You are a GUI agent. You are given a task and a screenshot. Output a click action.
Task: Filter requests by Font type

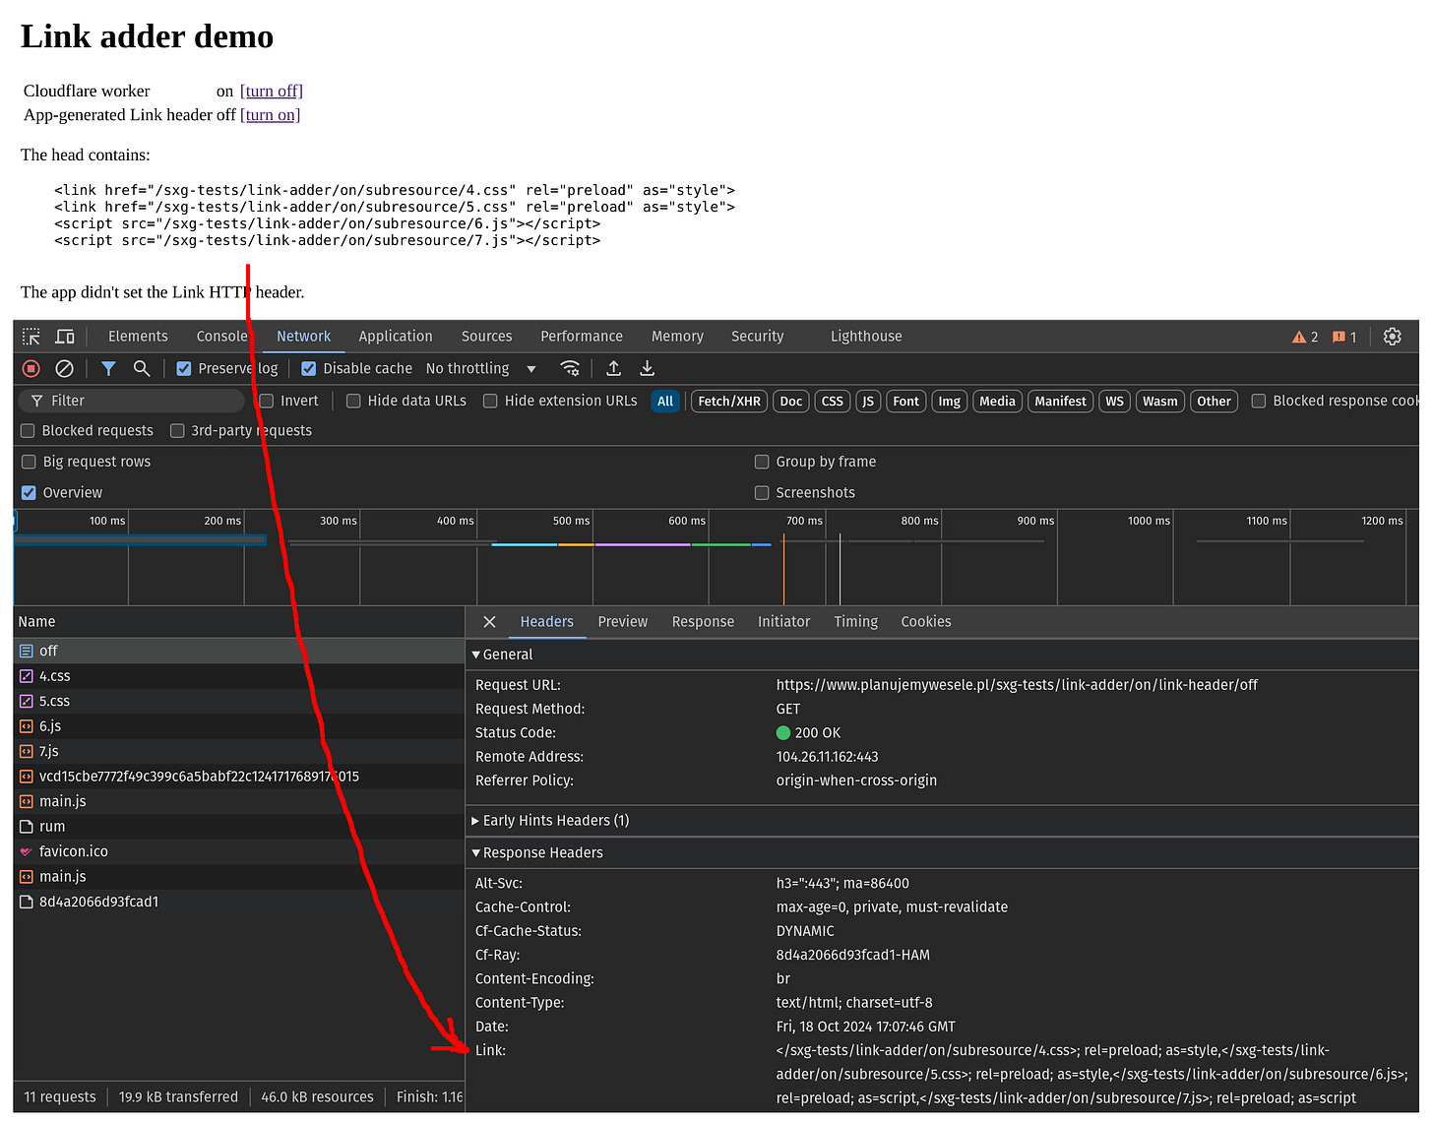tap(905, 402)
